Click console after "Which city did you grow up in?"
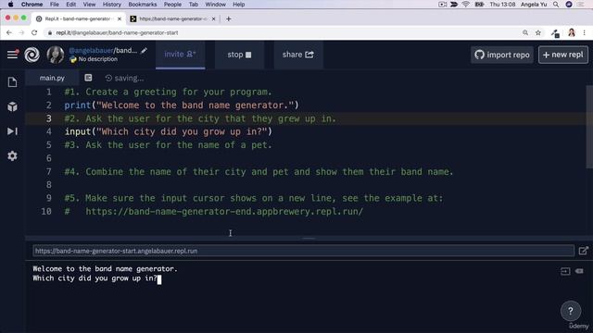Screen dimensions: 593x333 (x=159, y=279)
